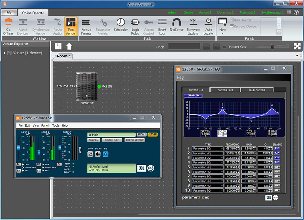Click the Input 1 mute M button
The height and width of the screenshot is (220, 304).
coord(18,165)
